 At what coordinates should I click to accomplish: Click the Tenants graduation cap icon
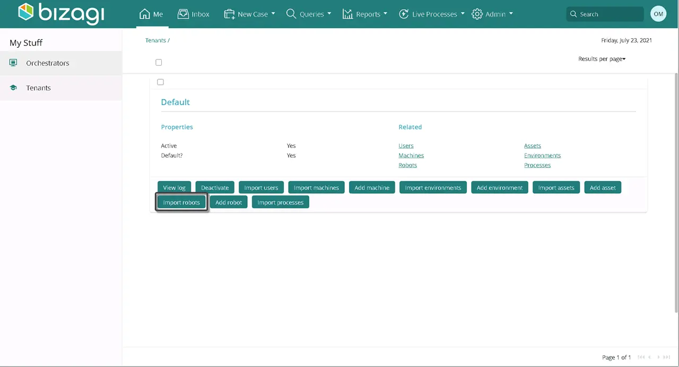[x=13, y=88]
